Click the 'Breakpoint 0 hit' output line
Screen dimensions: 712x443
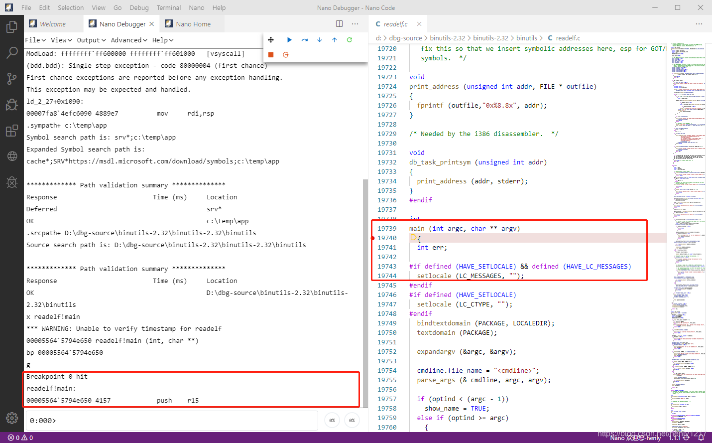click(x=57, y=377)
